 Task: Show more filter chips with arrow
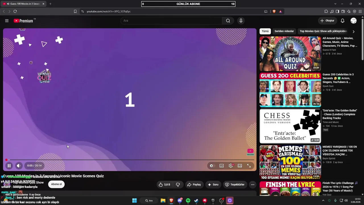pos(353,32)
